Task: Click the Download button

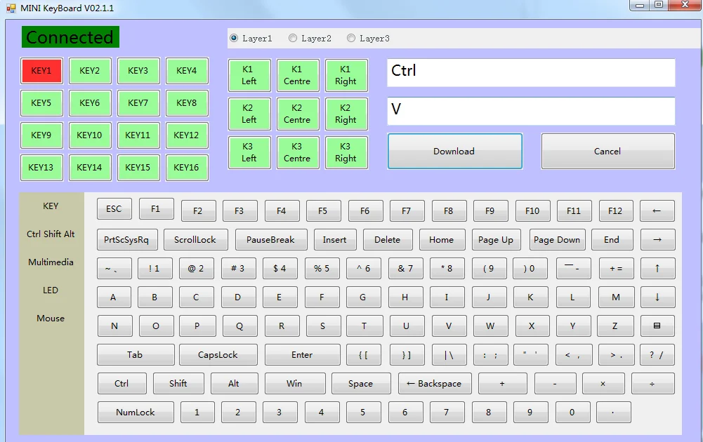Action: point(454,152)
